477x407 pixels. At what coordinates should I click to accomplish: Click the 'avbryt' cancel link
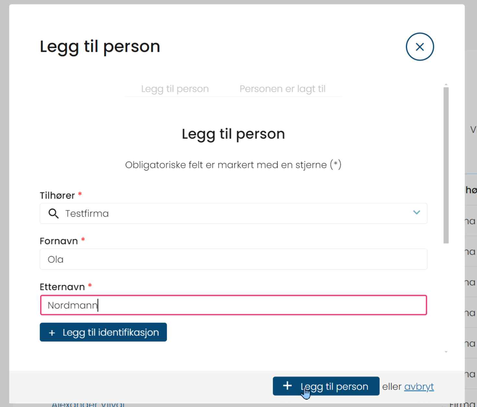(419, 387)
